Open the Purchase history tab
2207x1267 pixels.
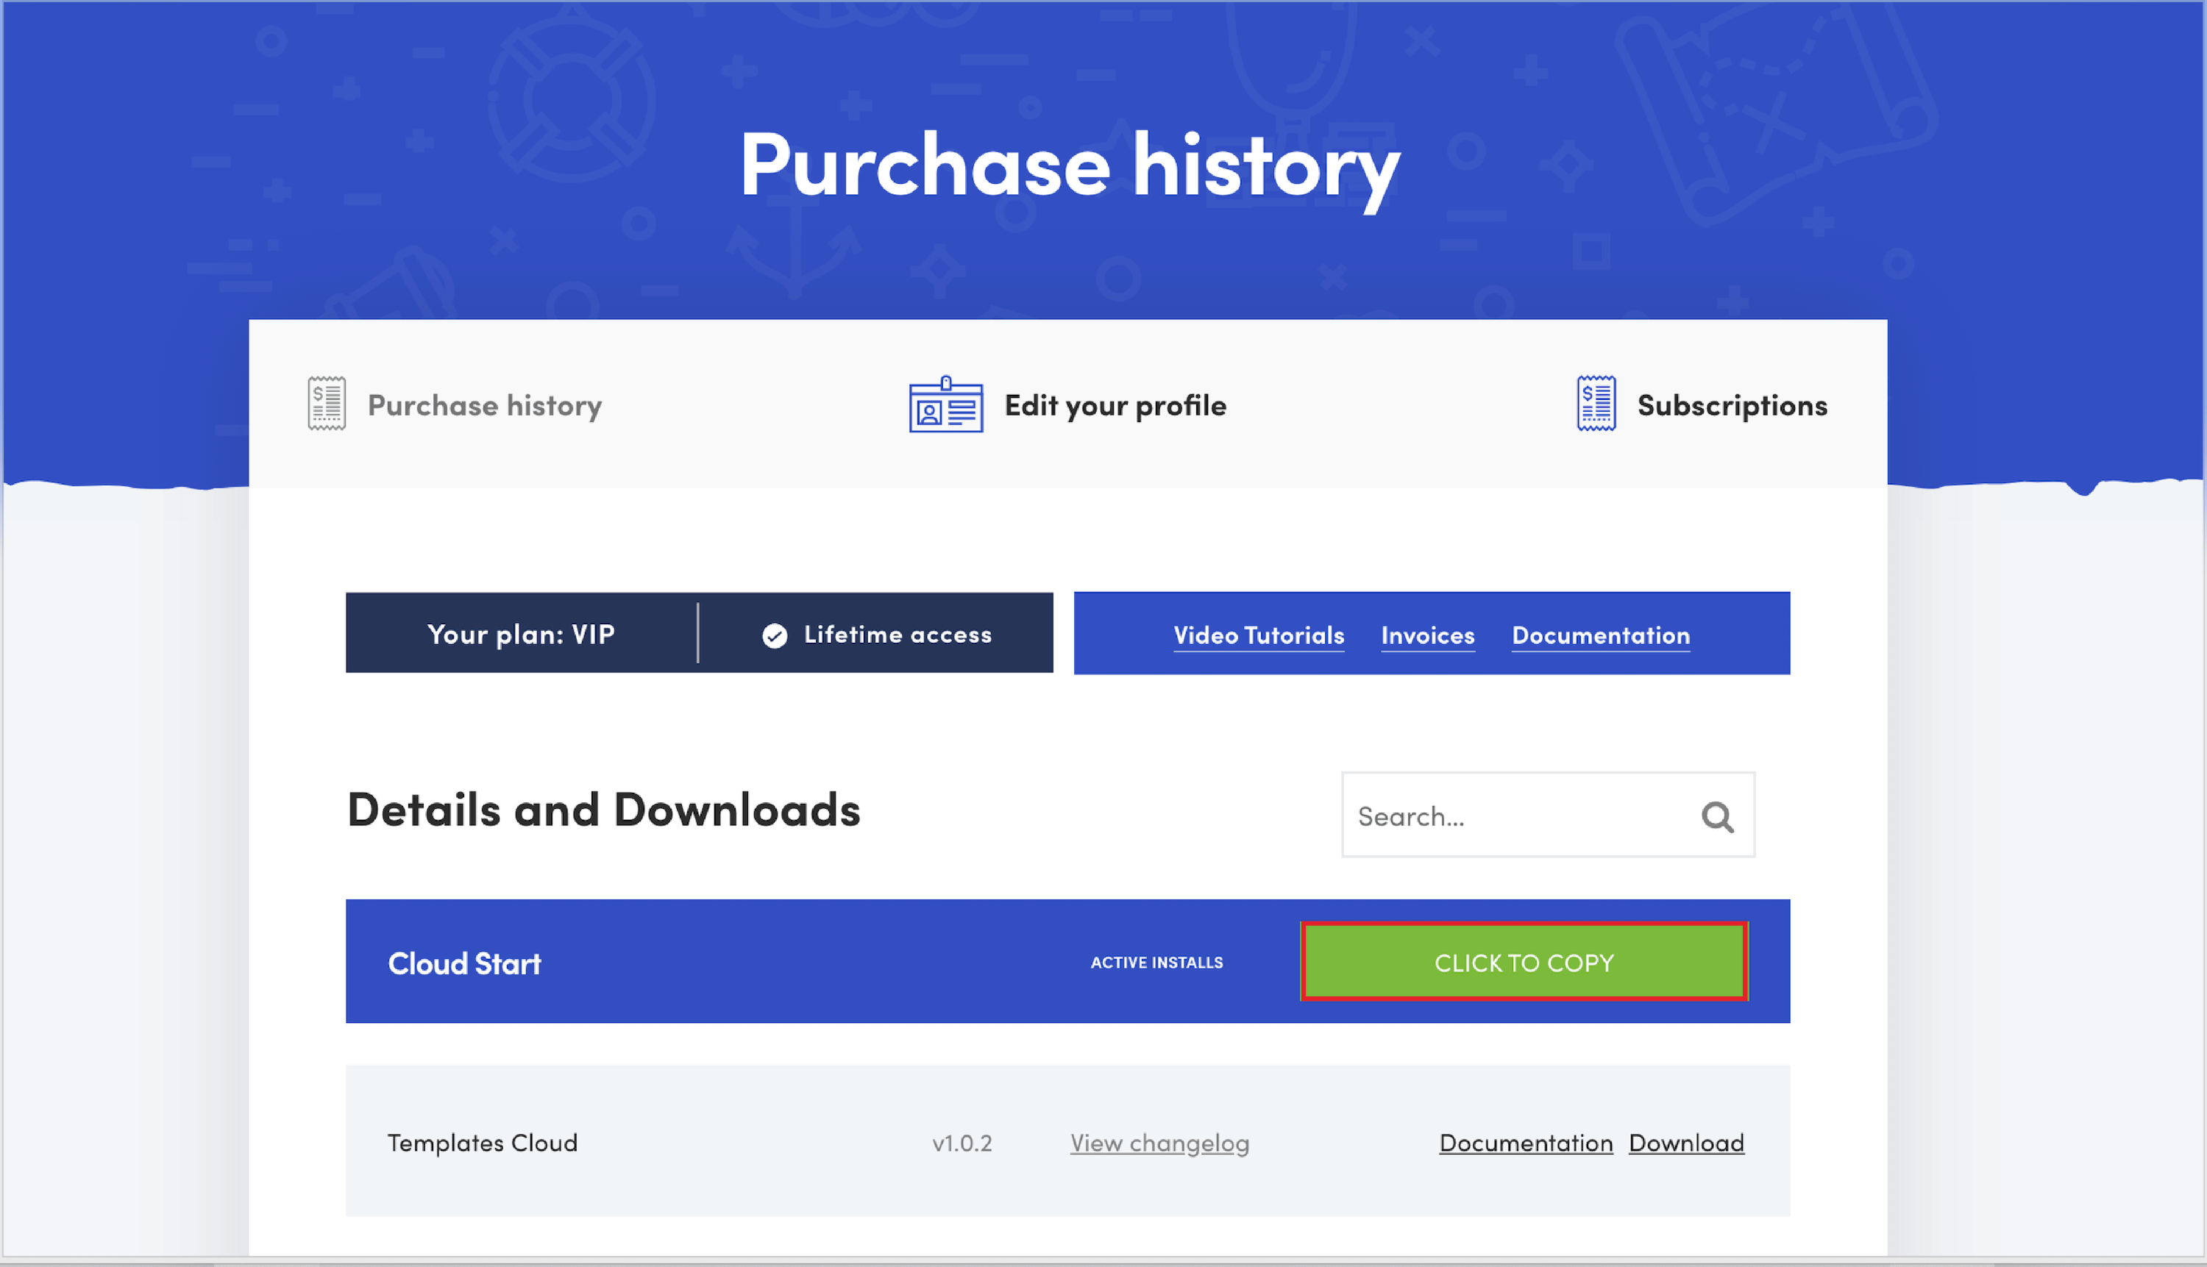coord(484,405)
